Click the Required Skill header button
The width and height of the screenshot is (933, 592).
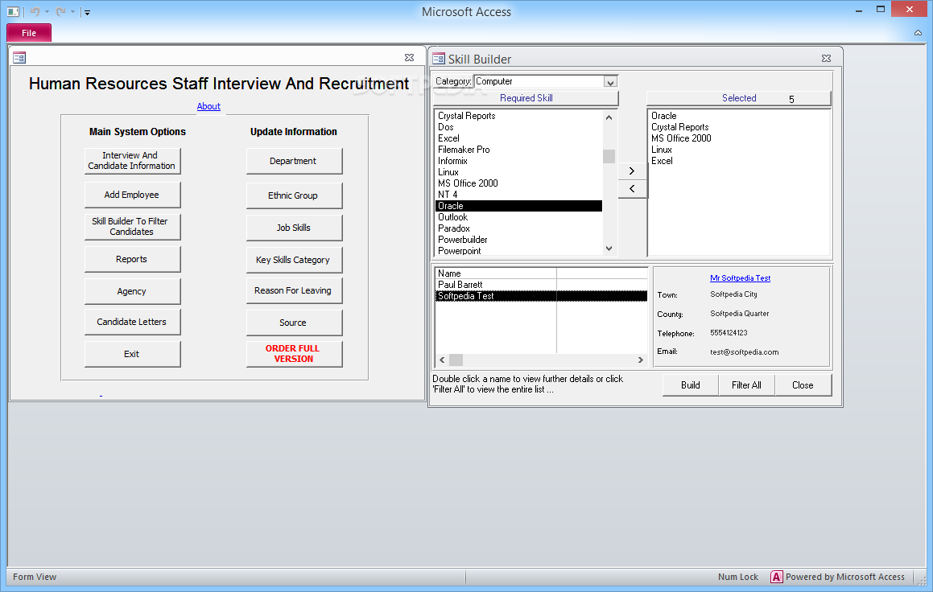[x=526, y=98]
